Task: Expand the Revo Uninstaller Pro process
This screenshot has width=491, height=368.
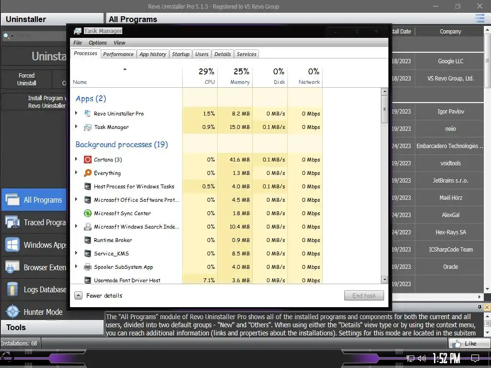Action: 76,113
